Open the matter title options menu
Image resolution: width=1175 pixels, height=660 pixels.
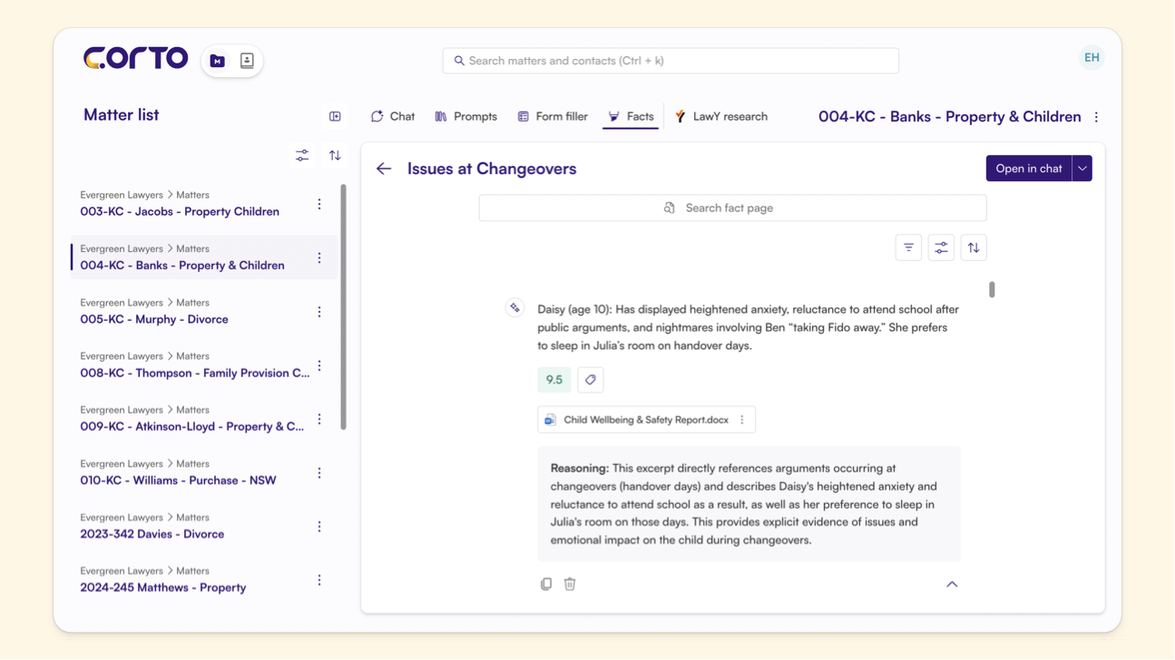tap(1096, 117)
